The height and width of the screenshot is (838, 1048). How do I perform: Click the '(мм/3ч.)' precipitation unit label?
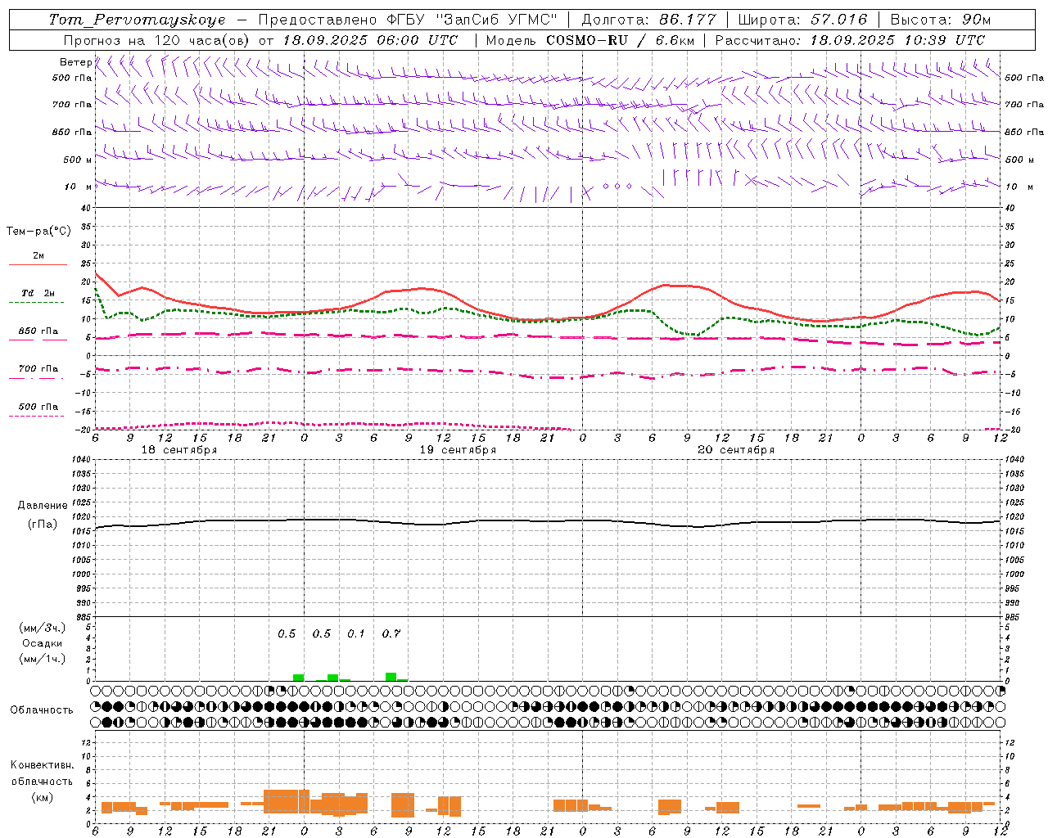(x=43, y=628)
